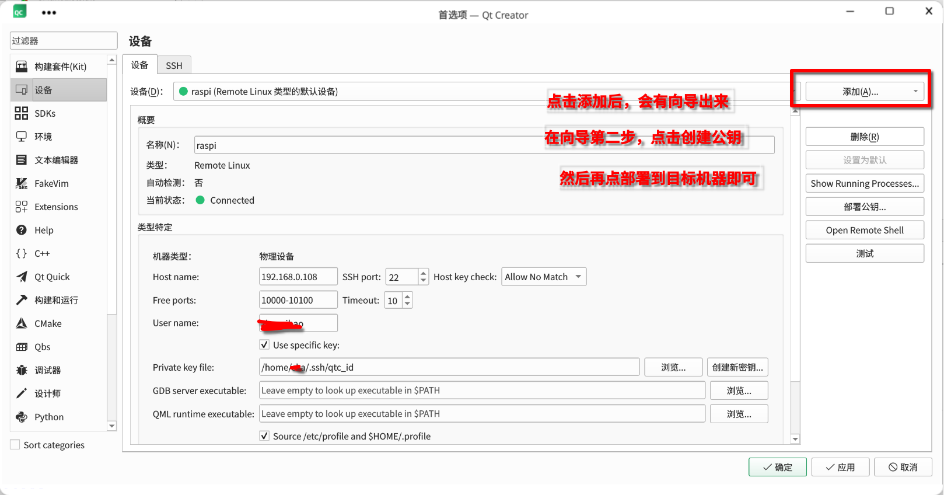This screenshot has width=944, height=495.
Task: Select the 设备 tab
Action: (139, 65)
